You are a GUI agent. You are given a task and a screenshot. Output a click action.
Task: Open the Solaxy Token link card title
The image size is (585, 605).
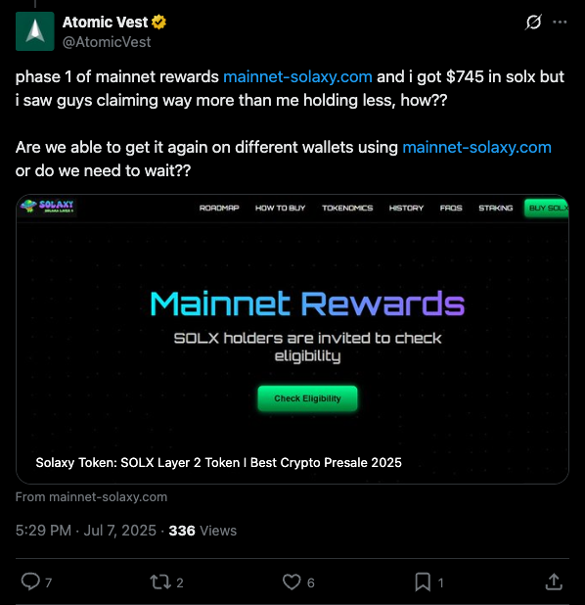[x=219, y=462]
